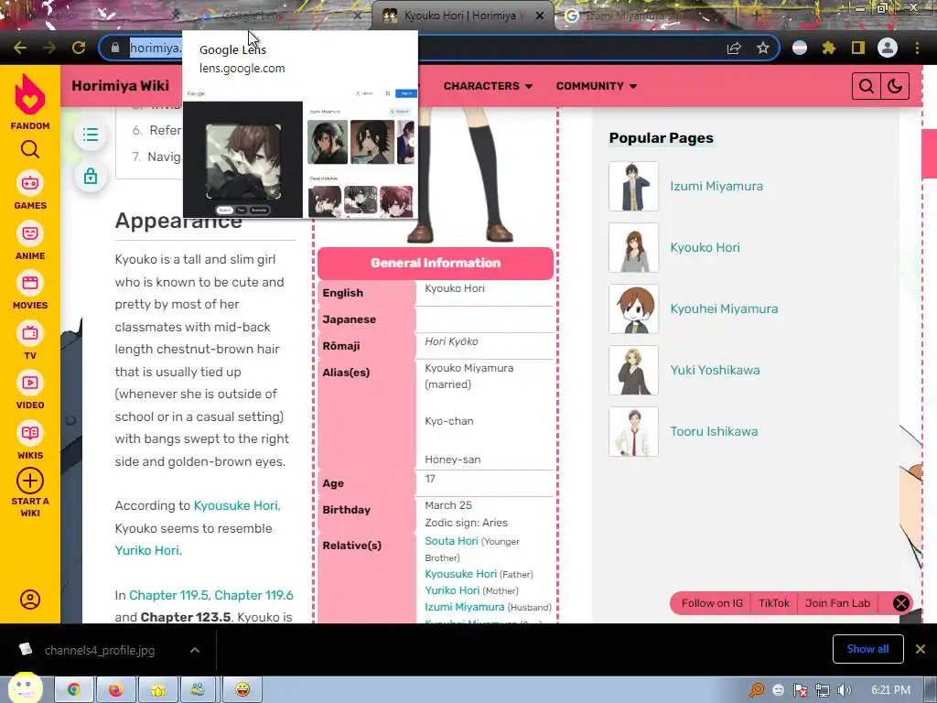Click the clock showing 6:21 PM
The image size is (937, 703).
(x=890, y=690)
